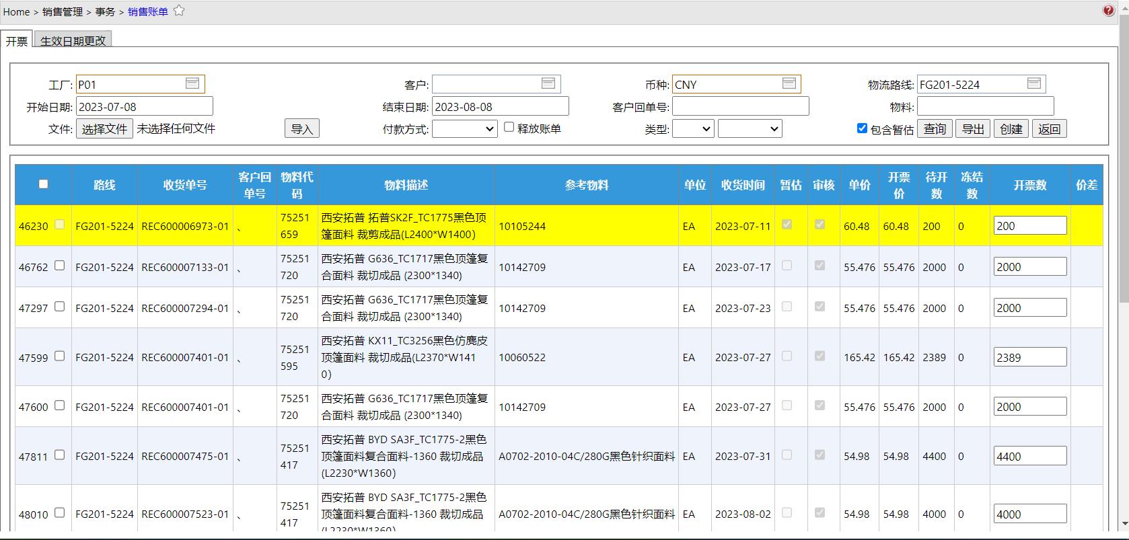Click the 开票数 input showing 2389
This screenshot has width=1129, height=540.
point(1030,357)
